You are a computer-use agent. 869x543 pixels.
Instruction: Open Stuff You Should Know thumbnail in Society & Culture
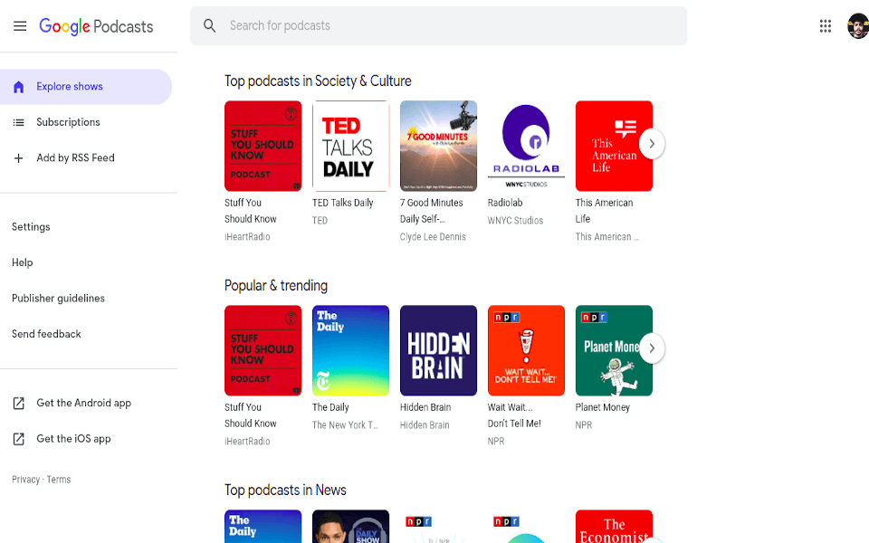coord(263,147)
